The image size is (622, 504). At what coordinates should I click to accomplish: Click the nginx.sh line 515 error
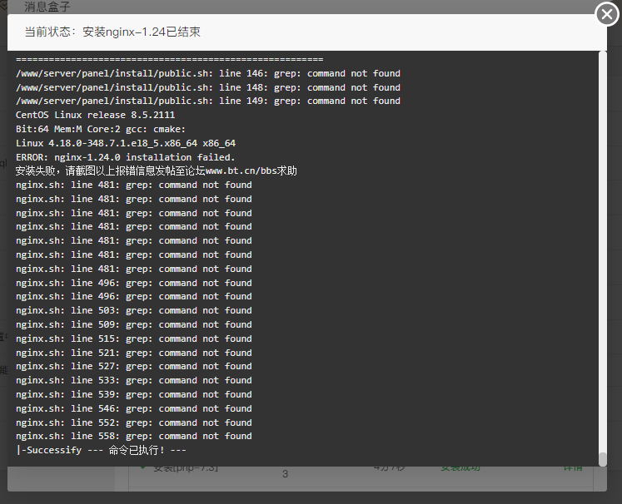[x=134, y=338]
